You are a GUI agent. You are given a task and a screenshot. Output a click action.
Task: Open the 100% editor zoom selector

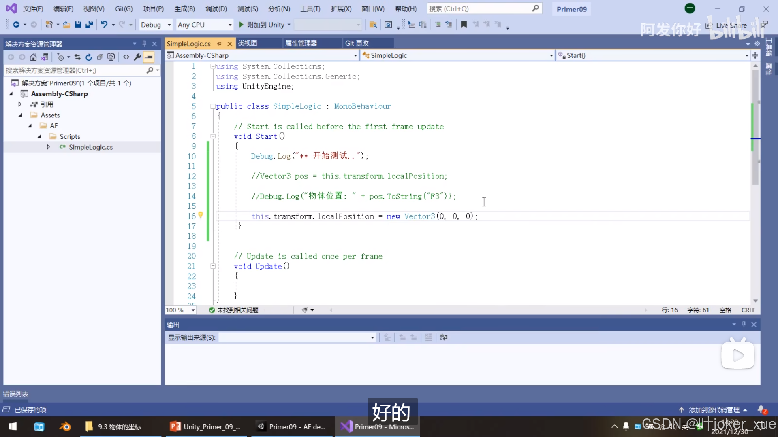pos(180,310)
